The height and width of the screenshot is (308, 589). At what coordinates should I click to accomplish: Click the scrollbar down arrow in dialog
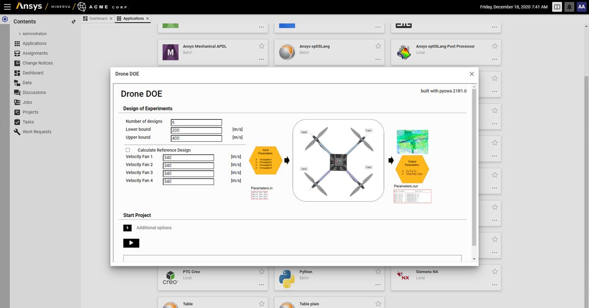click(474, 259)
